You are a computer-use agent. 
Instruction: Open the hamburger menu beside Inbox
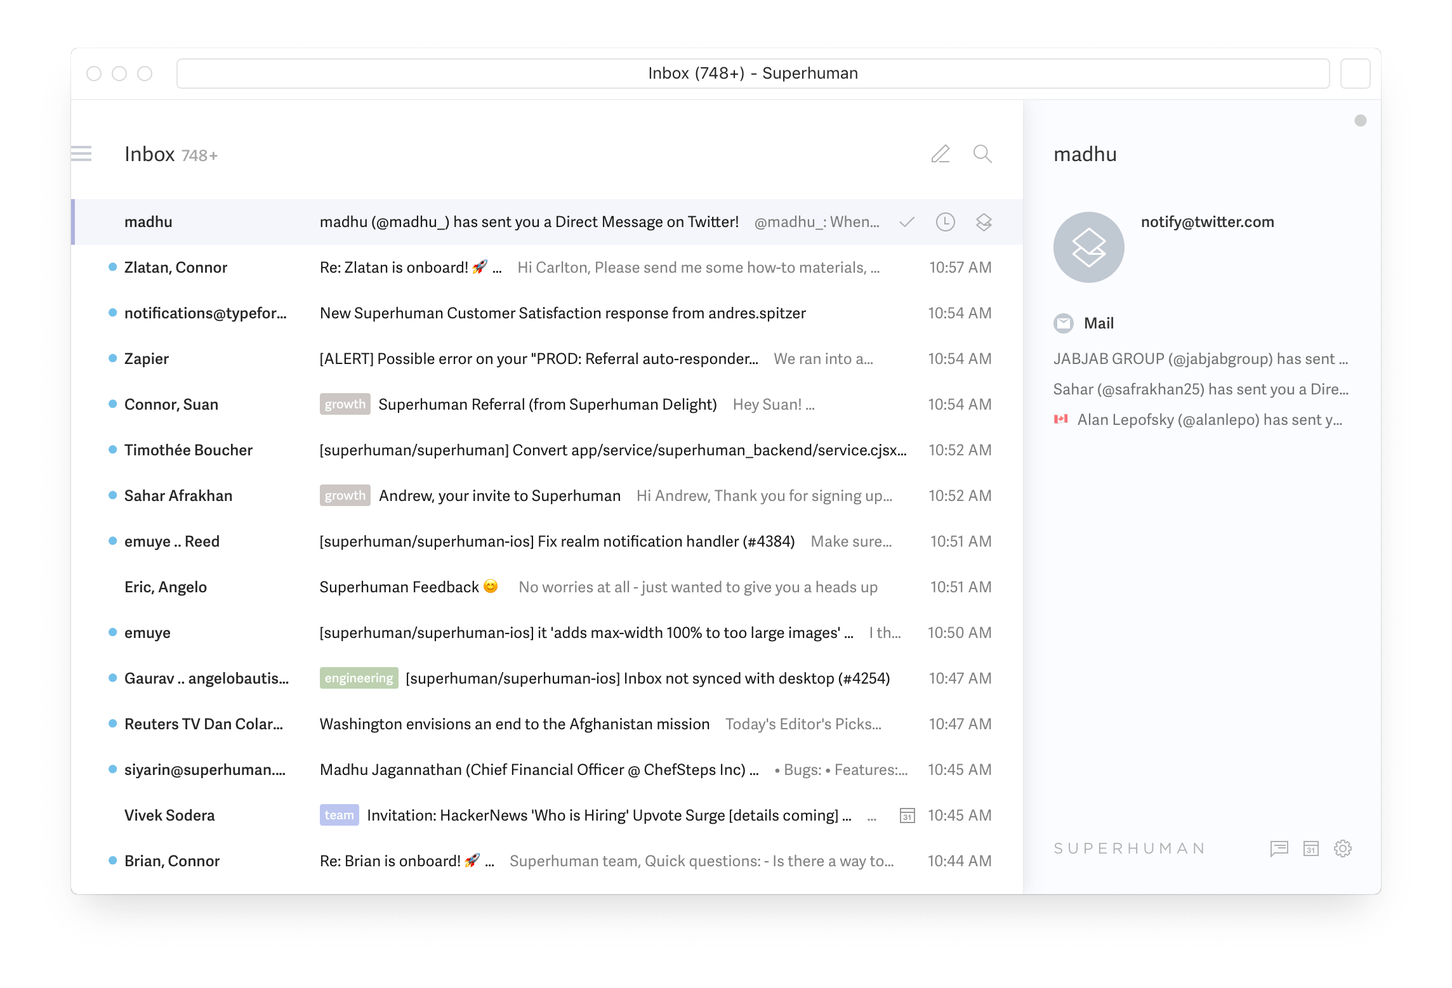(x=81, y=153)
